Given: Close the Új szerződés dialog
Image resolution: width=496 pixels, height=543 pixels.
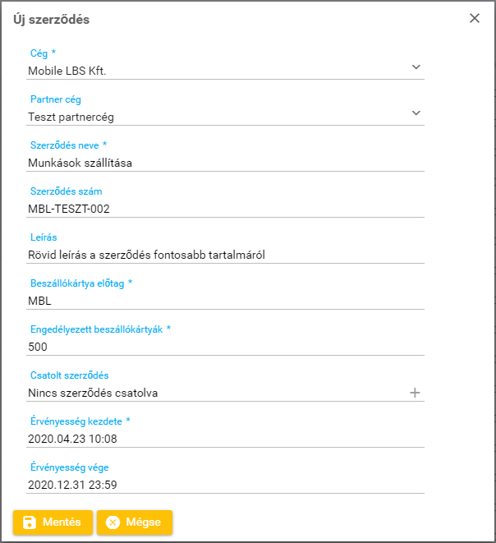Looking at the screenshot, I should pyautogui.click(x=475, y=18).
